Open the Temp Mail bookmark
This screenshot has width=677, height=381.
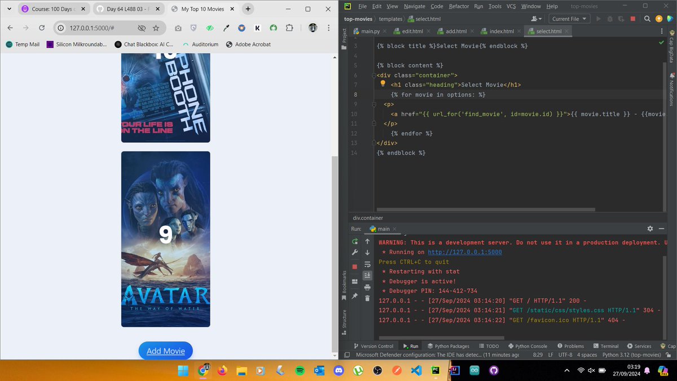[x=23, y=44]
